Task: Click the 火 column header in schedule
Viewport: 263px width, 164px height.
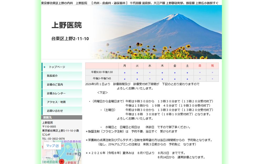Action: tap(137, 66)
